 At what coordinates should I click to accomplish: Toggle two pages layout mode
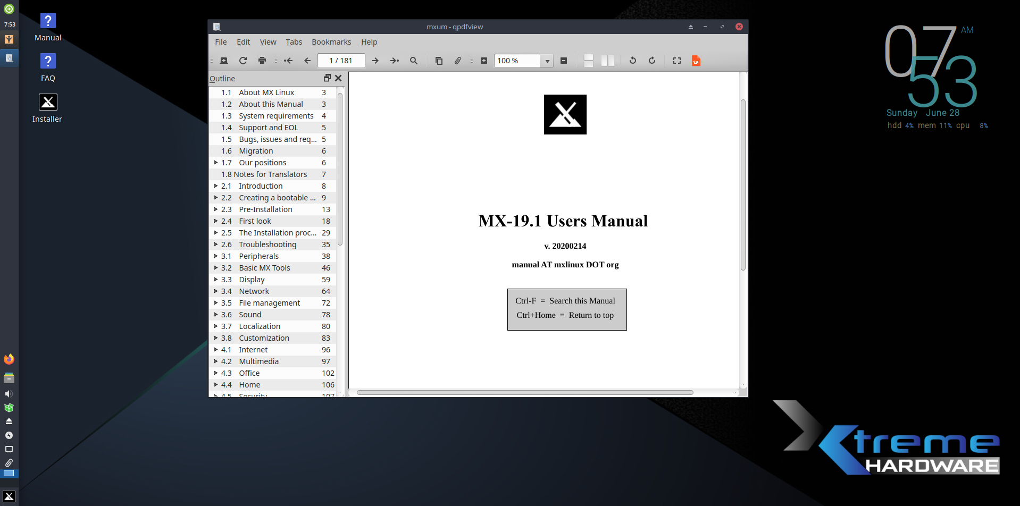tap(608, 61)
